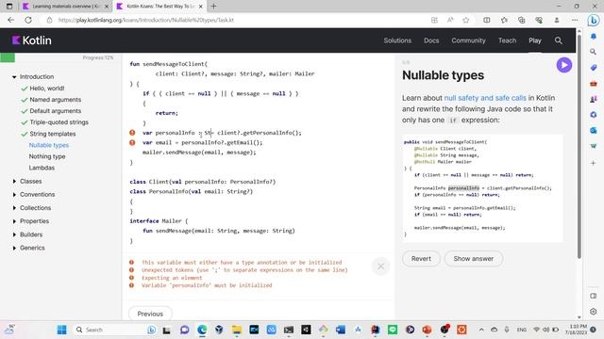This screenshot has width=604, height=339.
Task: Collapse the Introduction section
Action: point(14,77)
